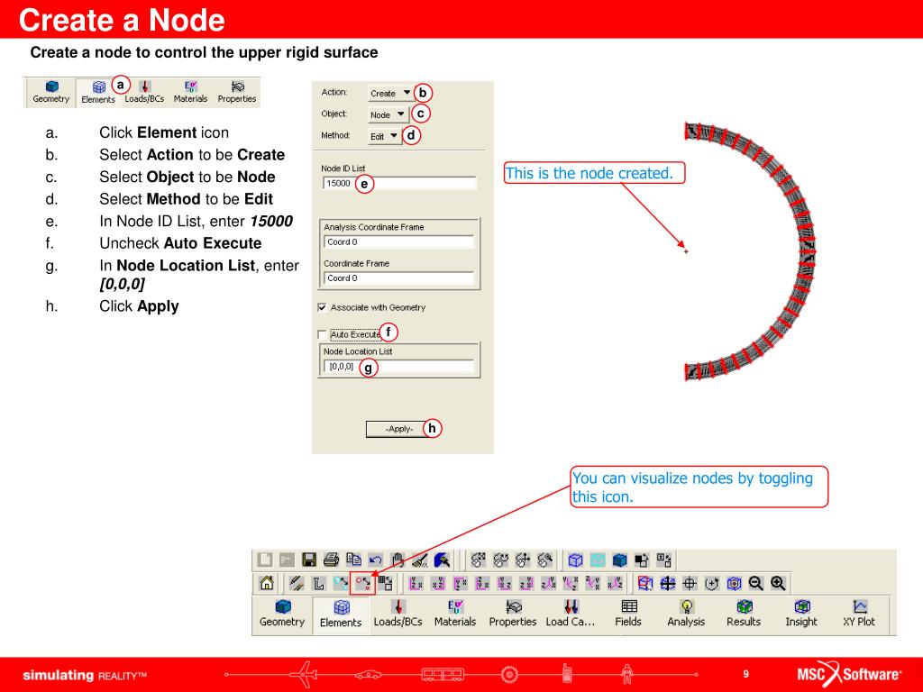Open Geometry in the bottom application toolbar

[282, 614]
